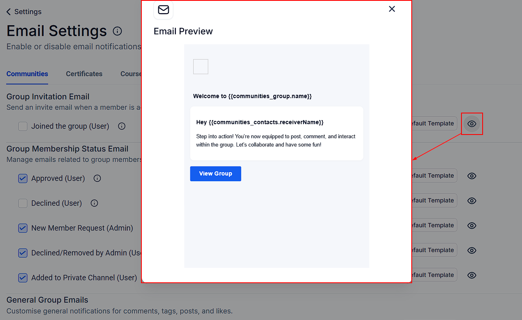Go back to Settings via chevron

tap(9, 12)
